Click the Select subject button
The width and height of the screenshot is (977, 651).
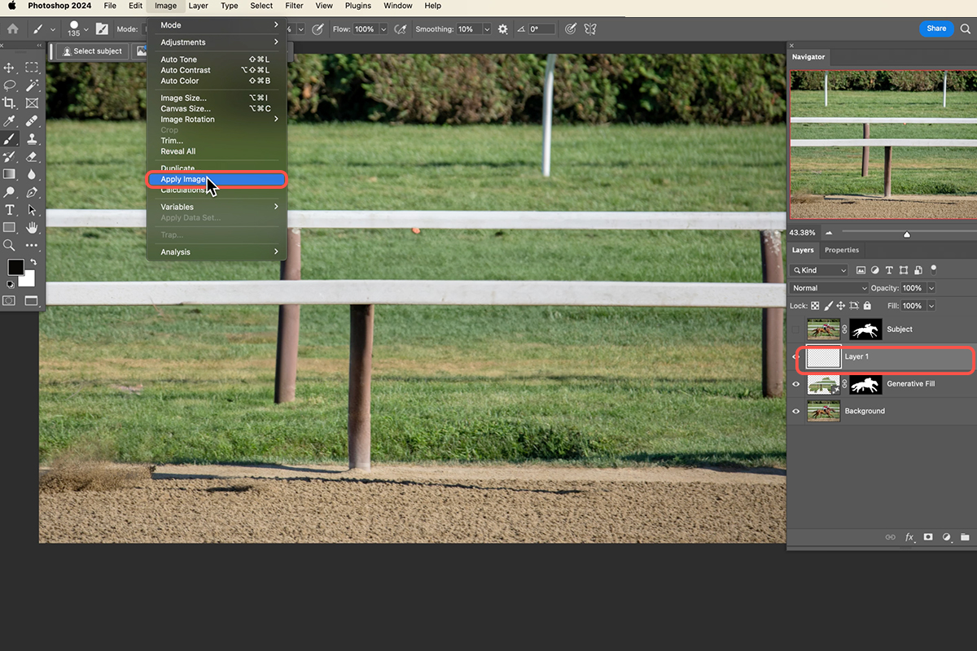[x=92, y=51]
